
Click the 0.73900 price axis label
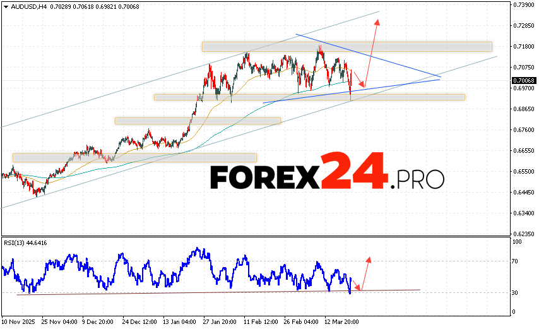pos(524,5)
